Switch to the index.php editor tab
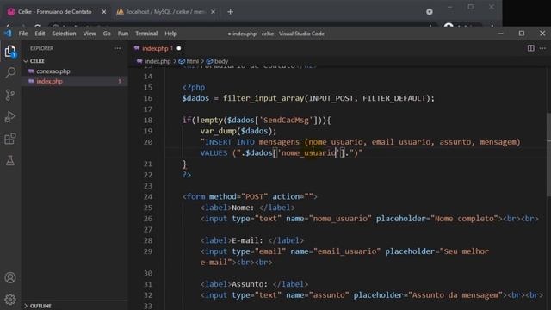 [x=155, y=48]
